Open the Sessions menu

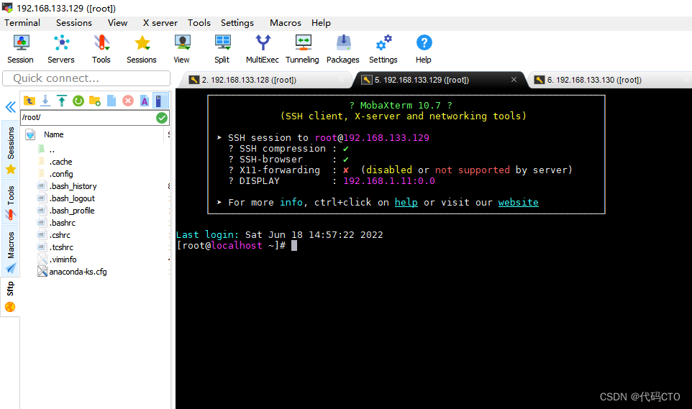tap(73, 23)
